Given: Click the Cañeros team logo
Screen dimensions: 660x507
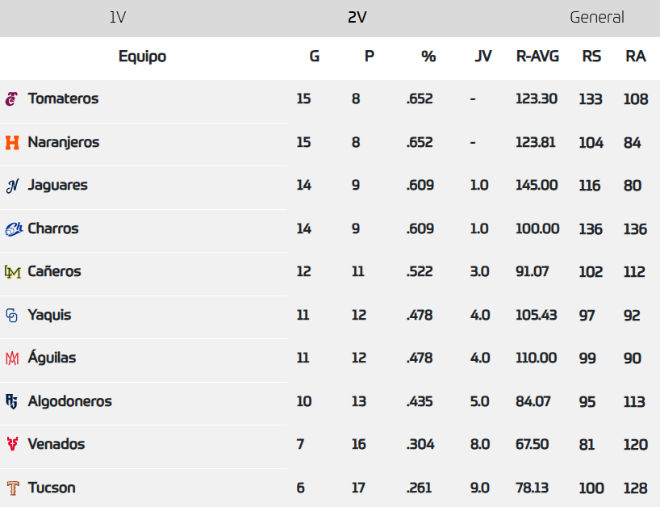Looking at the screenshot, I should (12, 272).
